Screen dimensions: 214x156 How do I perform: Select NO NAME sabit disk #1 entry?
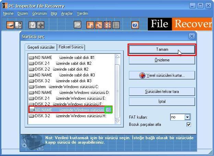coord(62,58)
